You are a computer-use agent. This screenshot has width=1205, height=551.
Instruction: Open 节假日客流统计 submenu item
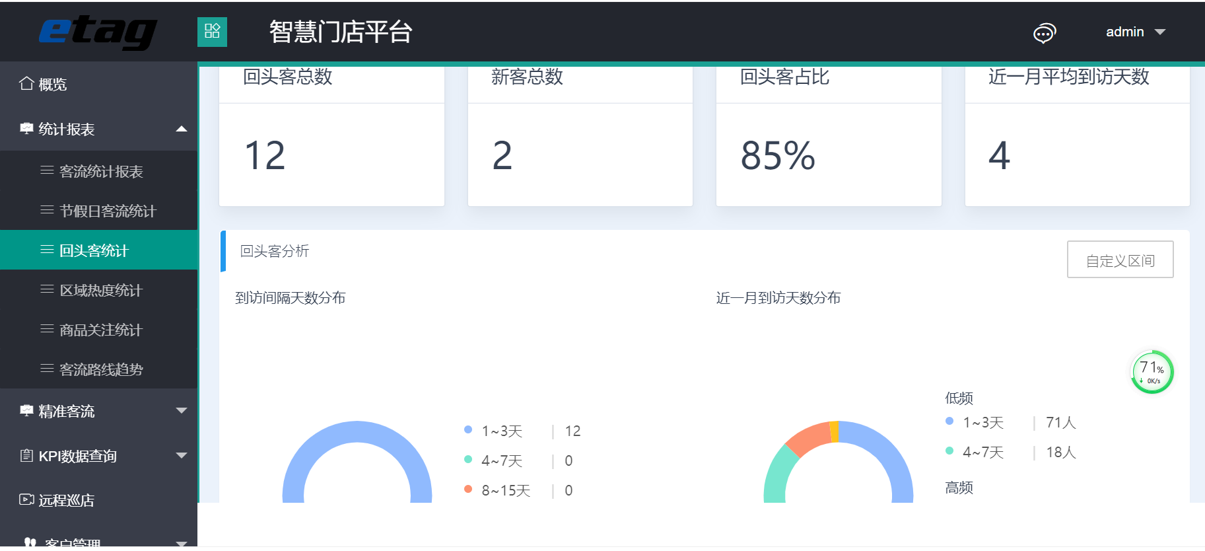click(99, 211)
